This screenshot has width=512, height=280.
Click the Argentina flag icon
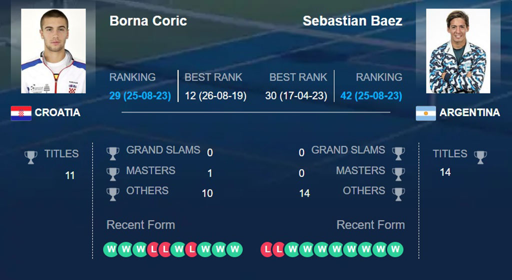click(x=426, y=113)
